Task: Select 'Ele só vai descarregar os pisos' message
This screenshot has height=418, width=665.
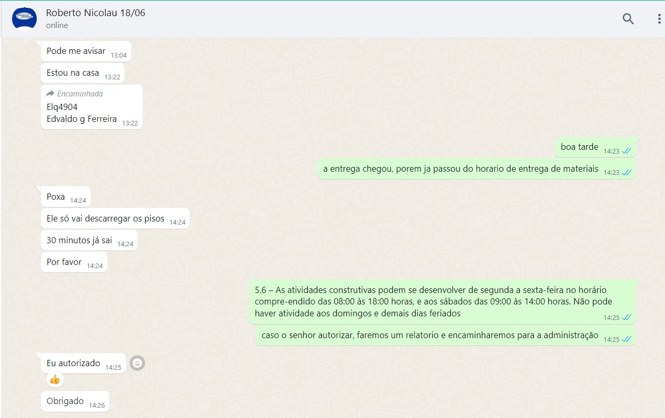Action: pos(106,219)
